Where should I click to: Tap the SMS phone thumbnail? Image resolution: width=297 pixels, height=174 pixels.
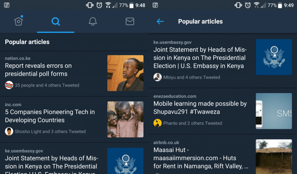coord(273,111)
